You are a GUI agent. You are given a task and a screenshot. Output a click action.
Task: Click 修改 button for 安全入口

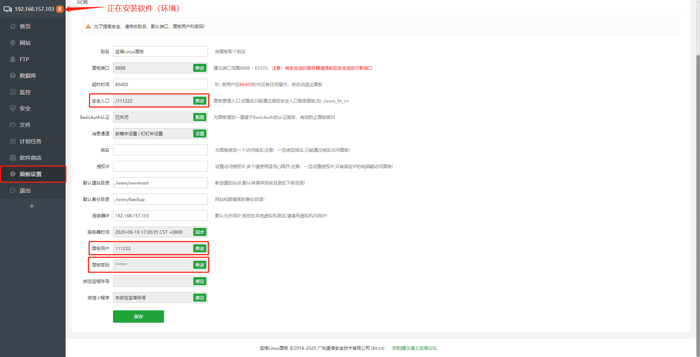tap(200, 101)
